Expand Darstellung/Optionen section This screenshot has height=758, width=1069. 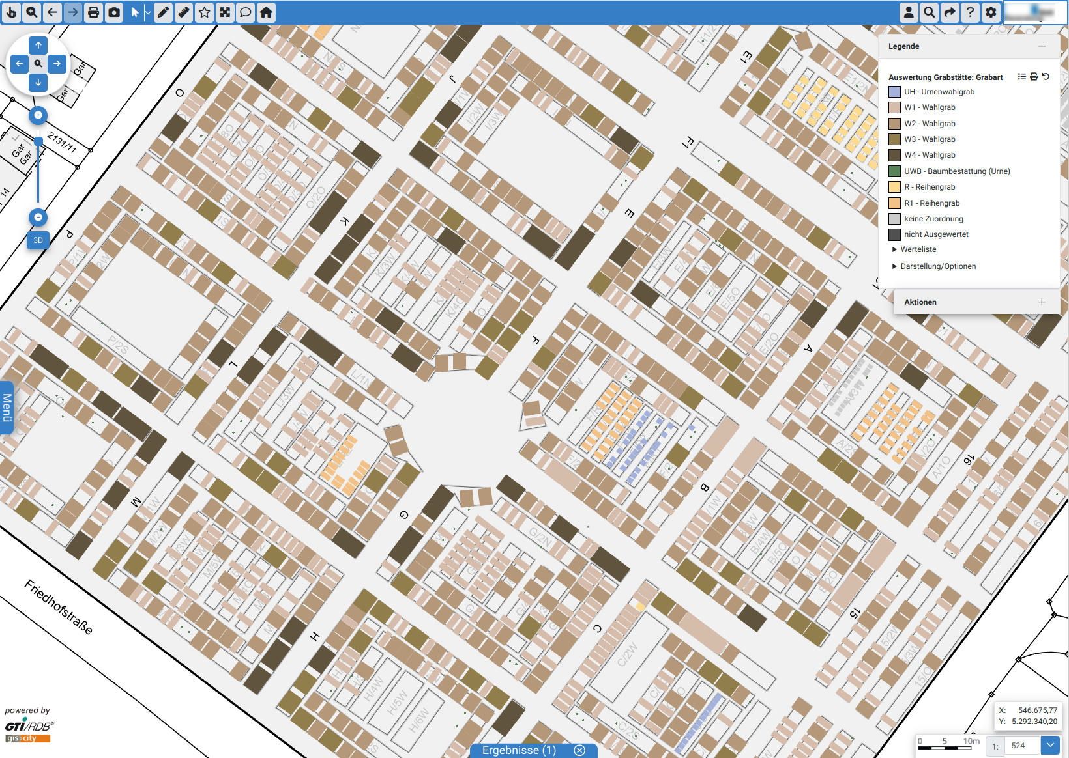tap(937, 266)
